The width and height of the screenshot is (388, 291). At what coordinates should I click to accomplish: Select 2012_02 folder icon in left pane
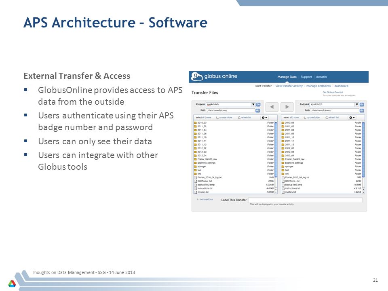195,148
